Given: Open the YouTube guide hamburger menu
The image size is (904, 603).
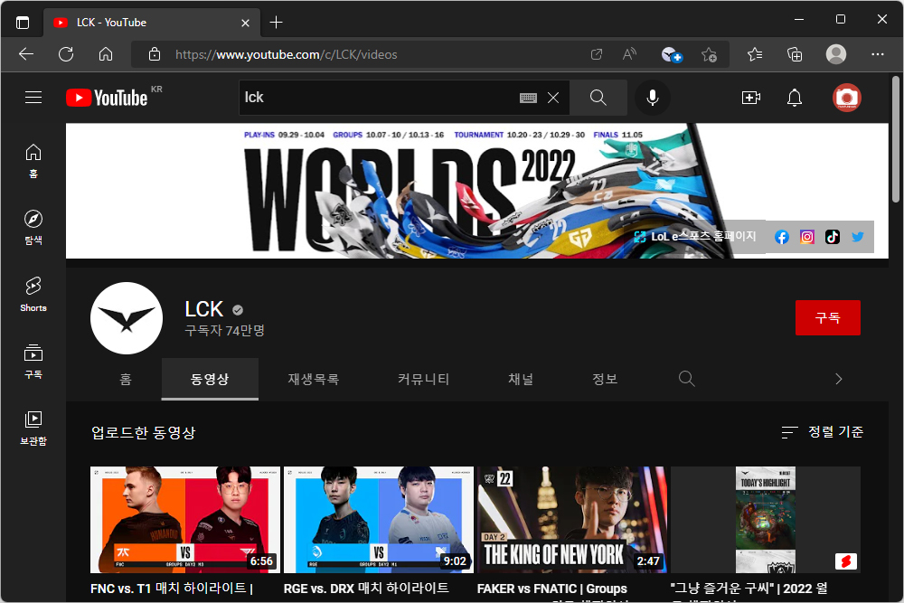Looking at the screenshot, I should tap(33, 98).
